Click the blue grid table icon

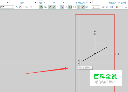coord(111,7)
